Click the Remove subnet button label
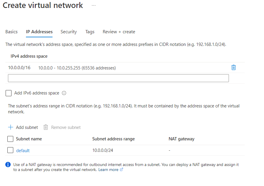 pos(66,127)
